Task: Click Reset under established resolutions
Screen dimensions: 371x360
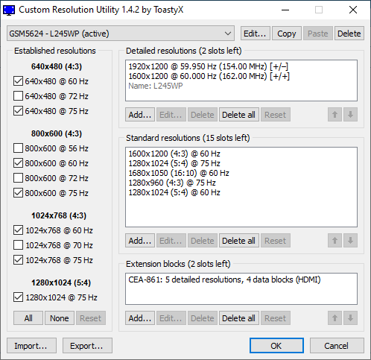Action: (91, 318)
